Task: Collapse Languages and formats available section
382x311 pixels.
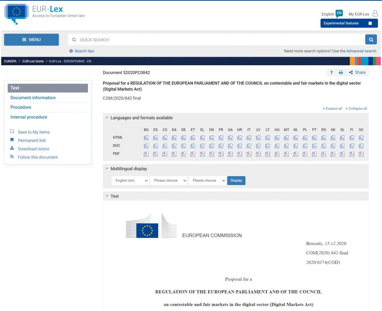Action: [107, 118]
